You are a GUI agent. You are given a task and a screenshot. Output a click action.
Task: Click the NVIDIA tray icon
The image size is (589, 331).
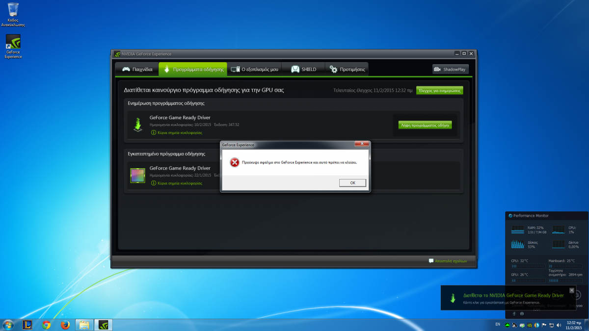529,325
